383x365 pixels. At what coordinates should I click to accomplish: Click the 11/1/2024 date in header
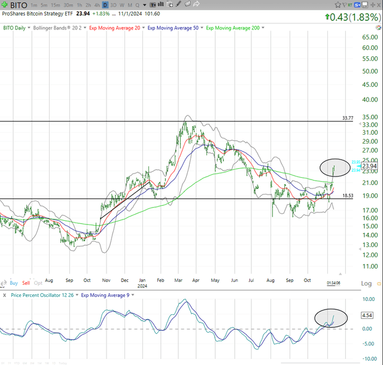tap(130, 14)
